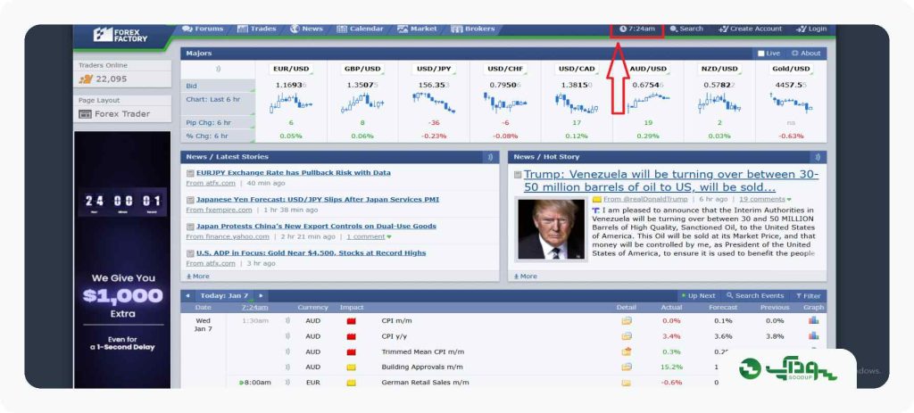
Task: Open the detail folder for CPI y/y
Action: click(x=627, y=336)
